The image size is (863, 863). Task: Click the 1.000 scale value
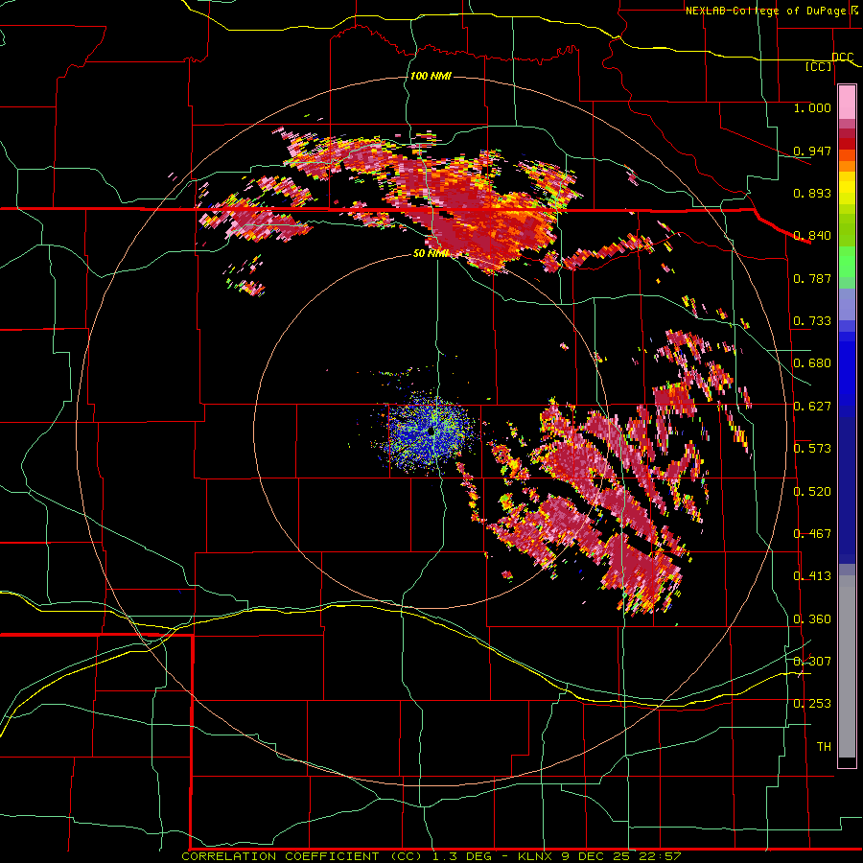tap(812, 107)
